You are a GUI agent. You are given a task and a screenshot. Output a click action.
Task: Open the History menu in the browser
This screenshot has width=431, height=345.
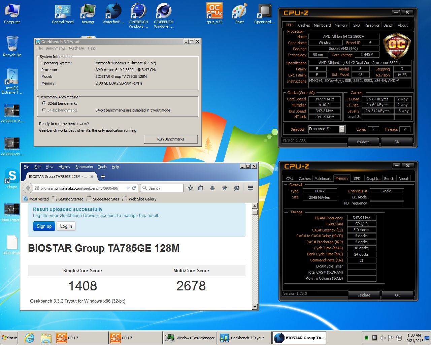click(x=64, y=167)
